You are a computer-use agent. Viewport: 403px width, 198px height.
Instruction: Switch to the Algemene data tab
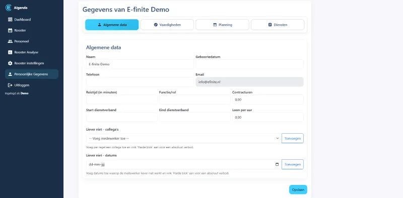[112, 25]
